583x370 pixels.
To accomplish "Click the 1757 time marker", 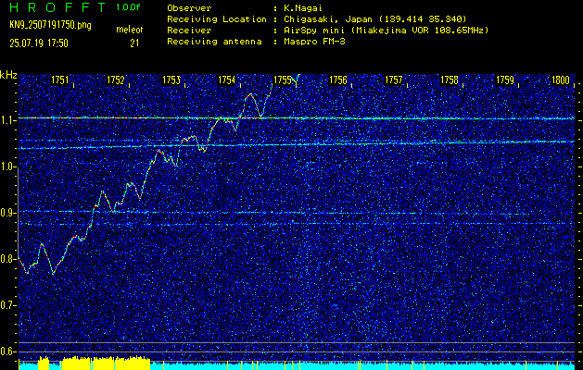I will click(394, 80).
